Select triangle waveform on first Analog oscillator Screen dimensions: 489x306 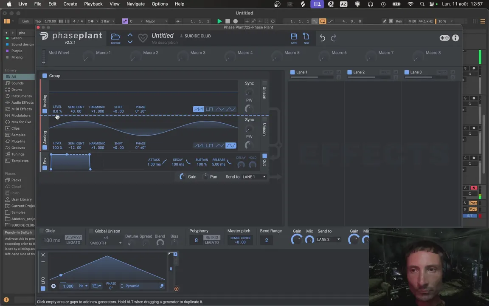tap(220, 109)
